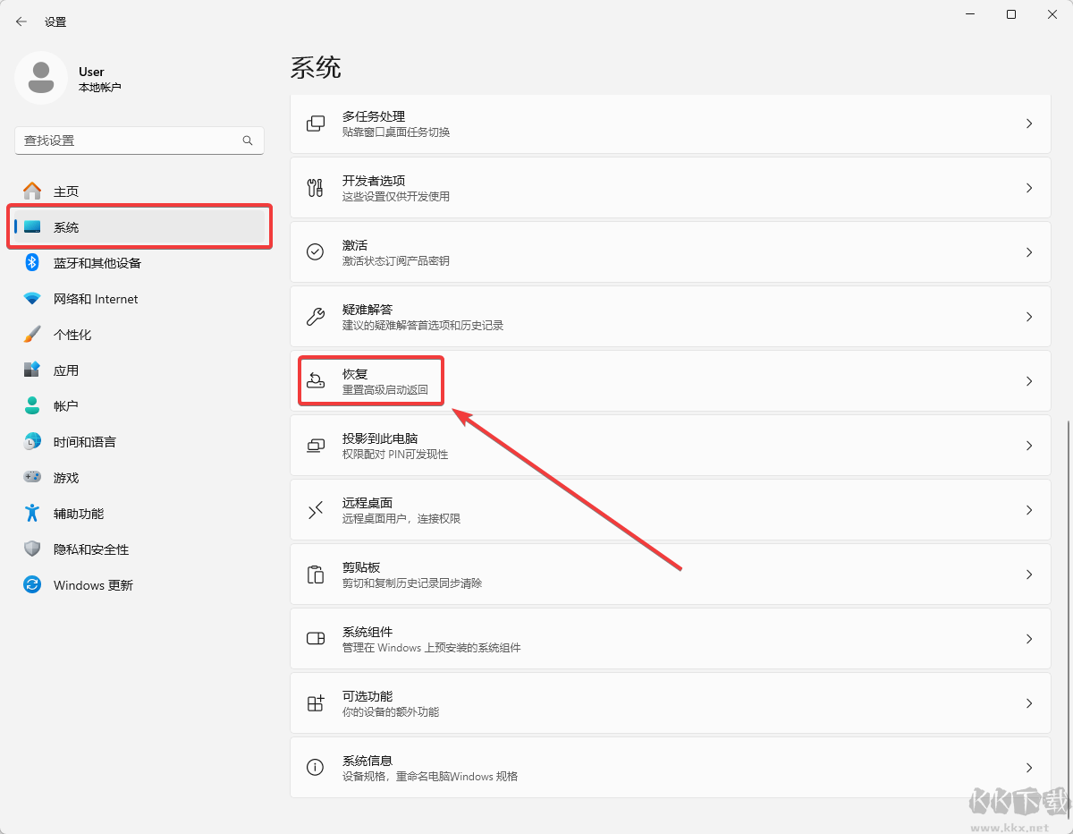Click the Multitasking (多任务处理) icon
Viewport: 1073px width, 834px height.
coord(316,123)
